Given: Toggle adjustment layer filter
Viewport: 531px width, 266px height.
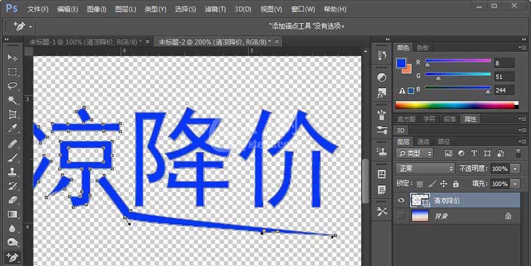Looking at the screenshot, I should [461, 153].
